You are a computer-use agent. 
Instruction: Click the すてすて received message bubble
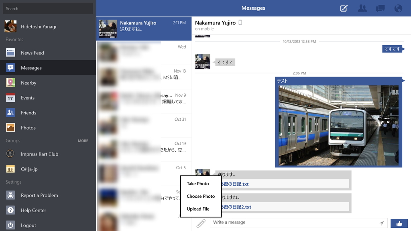225,62
